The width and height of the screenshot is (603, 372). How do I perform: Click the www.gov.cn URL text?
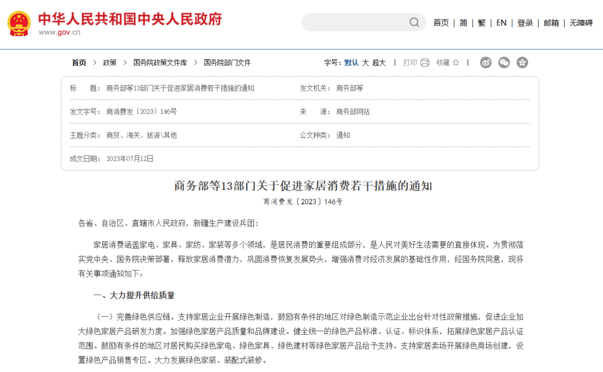point(60,32)
